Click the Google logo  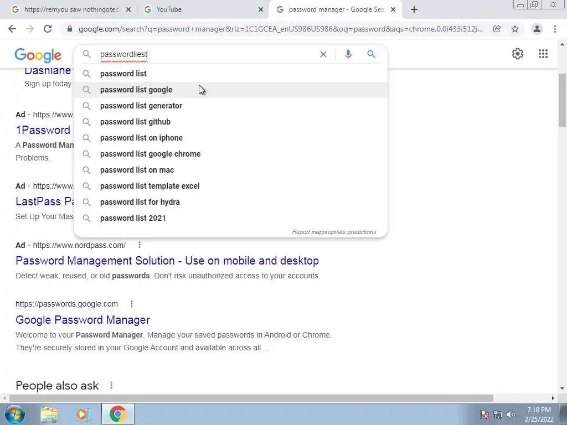(38, 55)
